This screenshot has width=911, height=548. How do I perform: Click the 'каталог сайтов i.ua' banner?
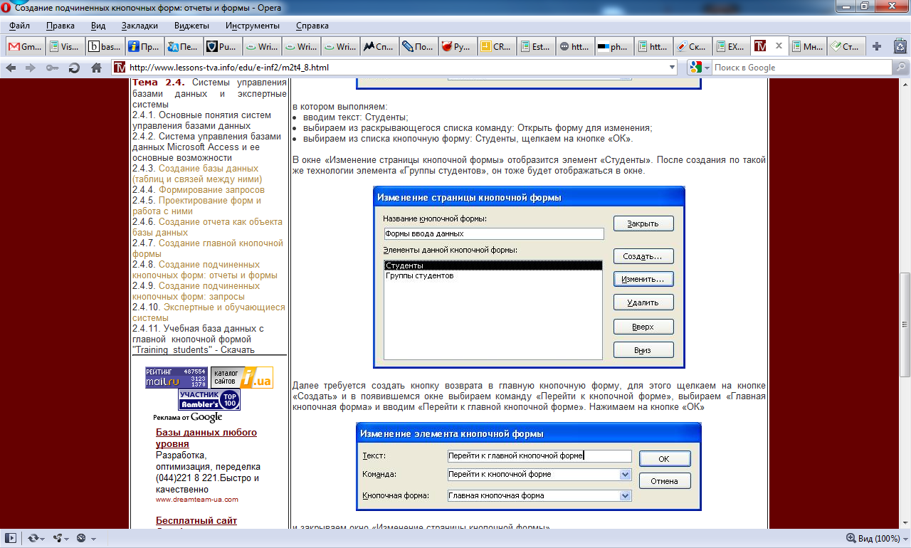click(x=241, y=378)
